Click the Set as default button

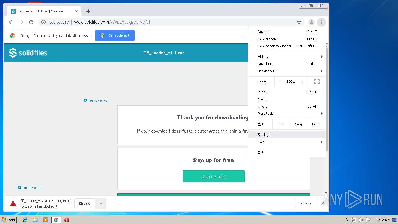tap(115, 35)
